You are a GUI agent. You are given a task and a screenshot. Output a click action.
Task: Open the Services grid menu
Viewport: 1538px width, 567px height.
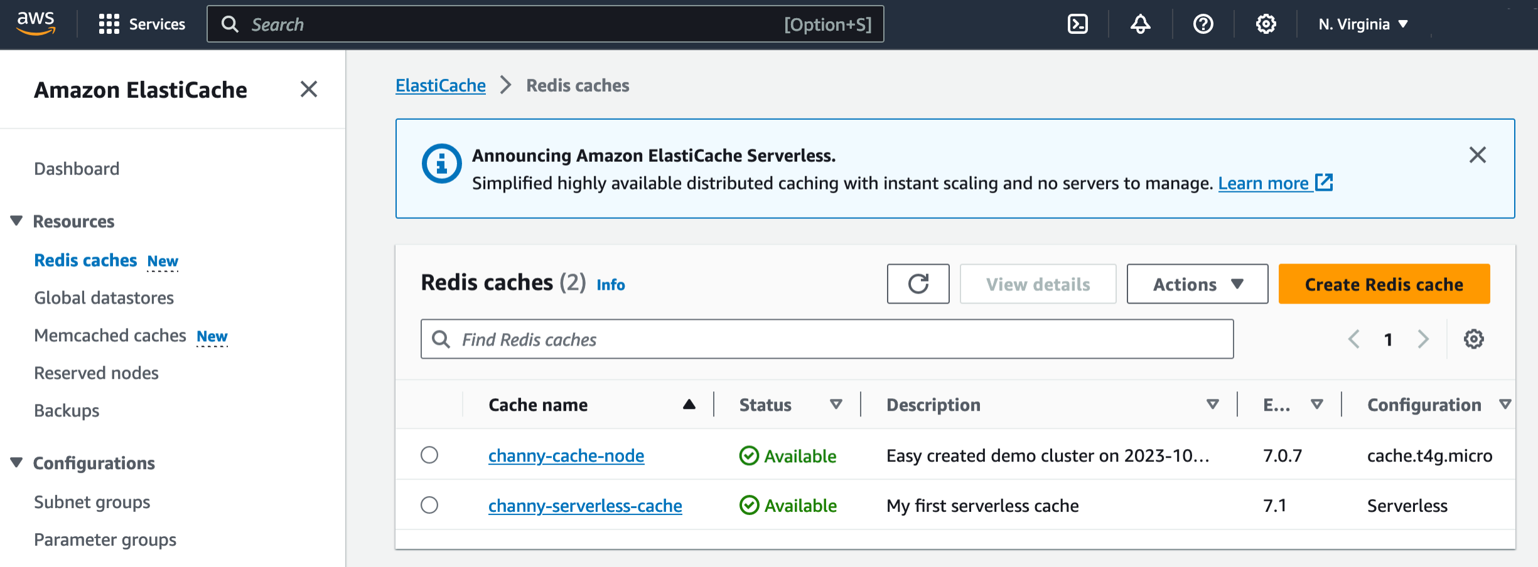coord(109,24)
